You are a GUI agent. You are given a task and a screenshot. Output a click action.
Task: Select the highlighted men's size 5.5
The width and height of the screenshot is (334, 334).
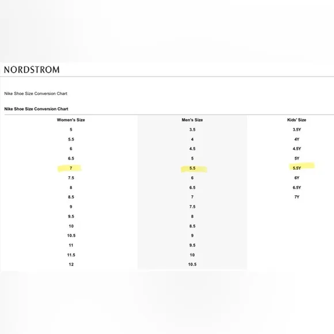tap(192, 168)
